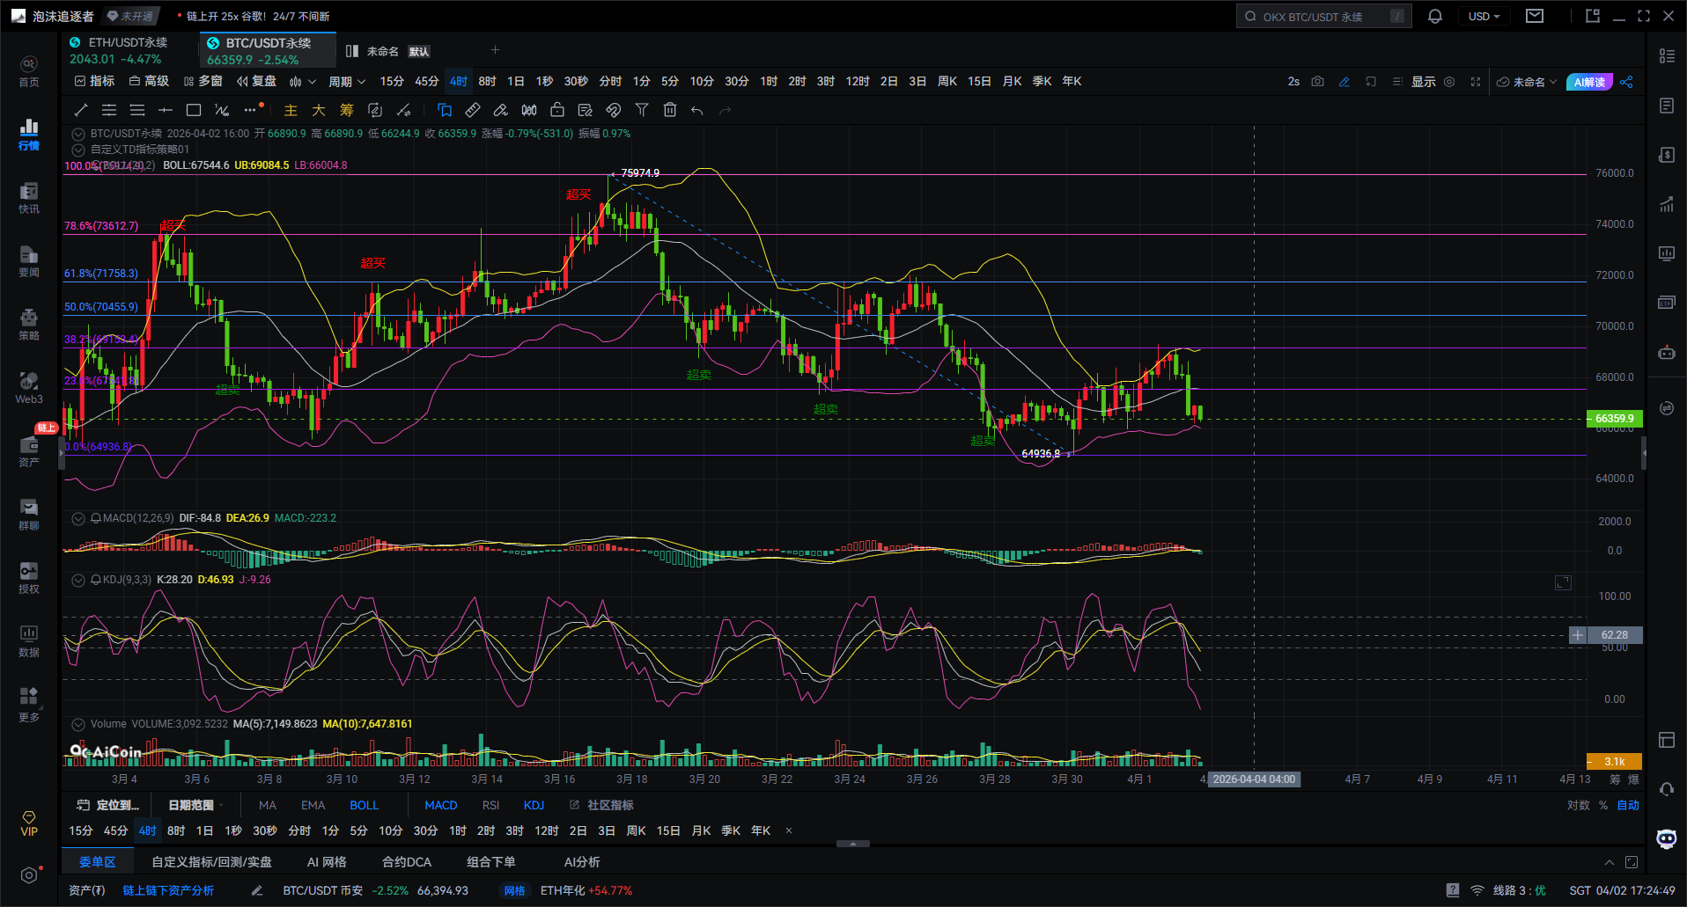Click the green 66359.9 price axis label

pos(1614,419)
